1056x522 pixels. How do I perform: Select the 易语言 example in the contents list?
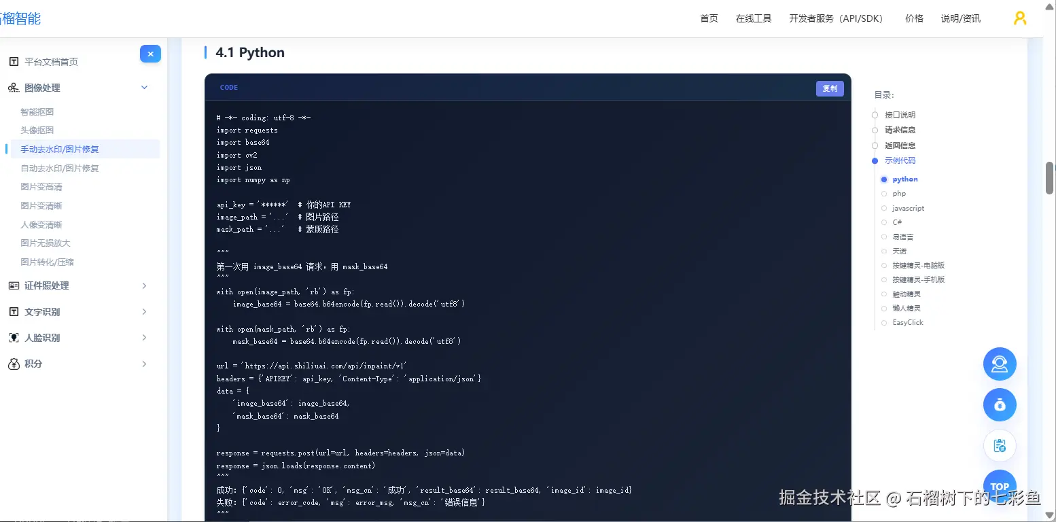[x=902, y=237]
